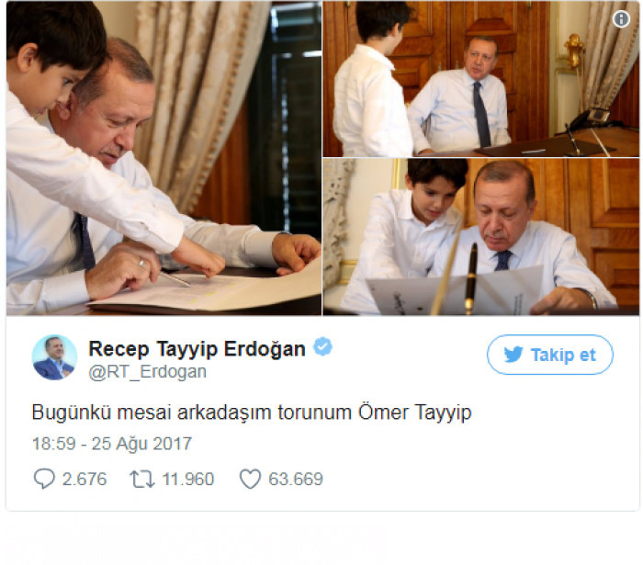
Task: Click the Takip et follow button
Action: point(550,355)
